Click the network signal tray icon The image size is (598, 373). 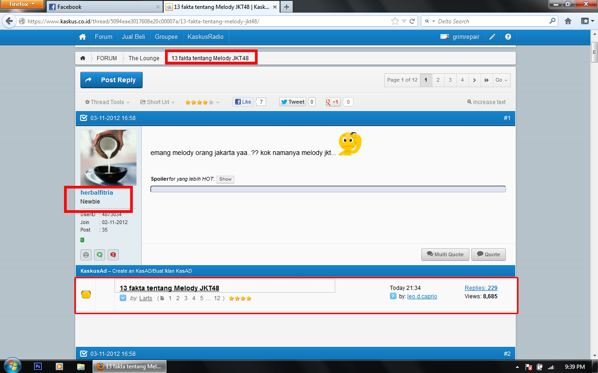551,367
